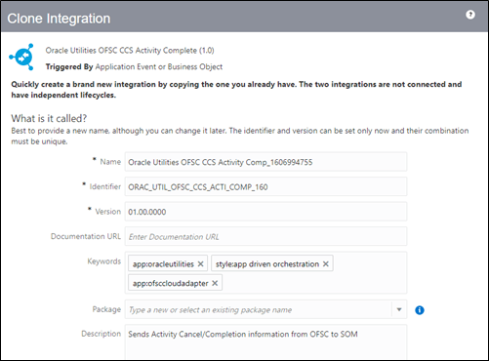Click the Clone Integration title
489x361 pixels.
59,19
